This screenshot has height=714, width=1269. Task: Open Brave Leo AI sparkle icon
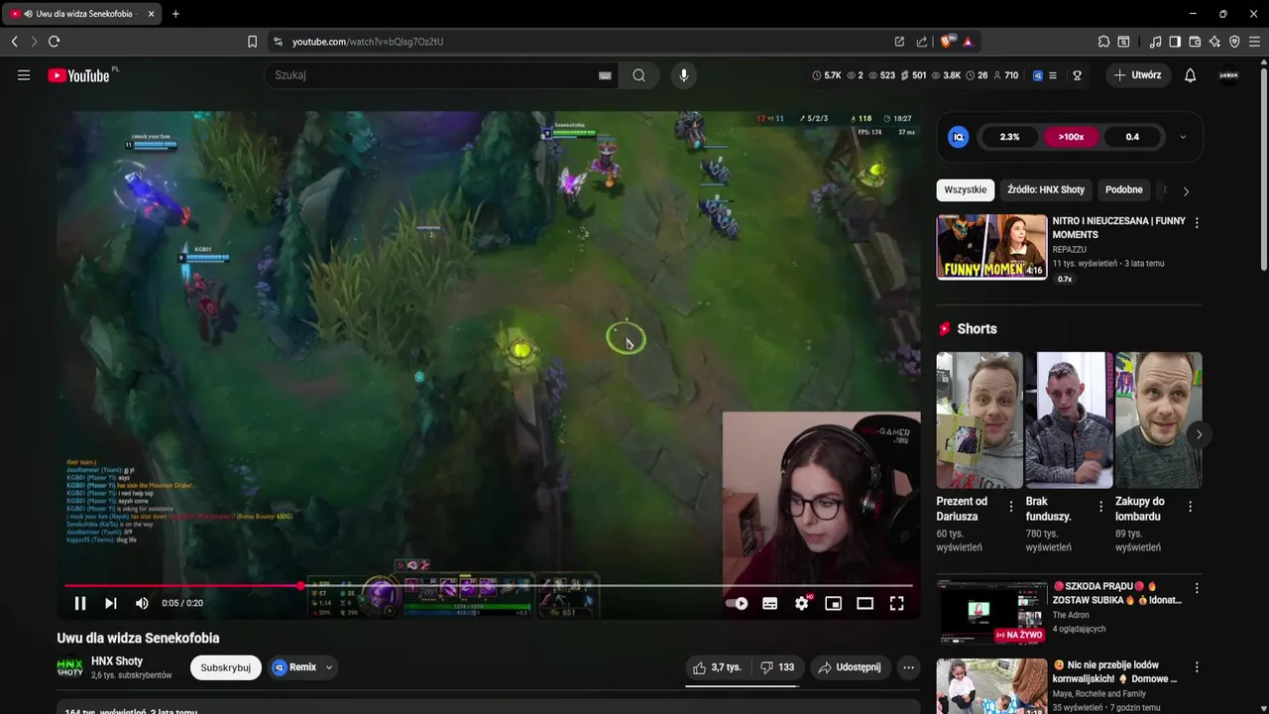(1214, 42)
